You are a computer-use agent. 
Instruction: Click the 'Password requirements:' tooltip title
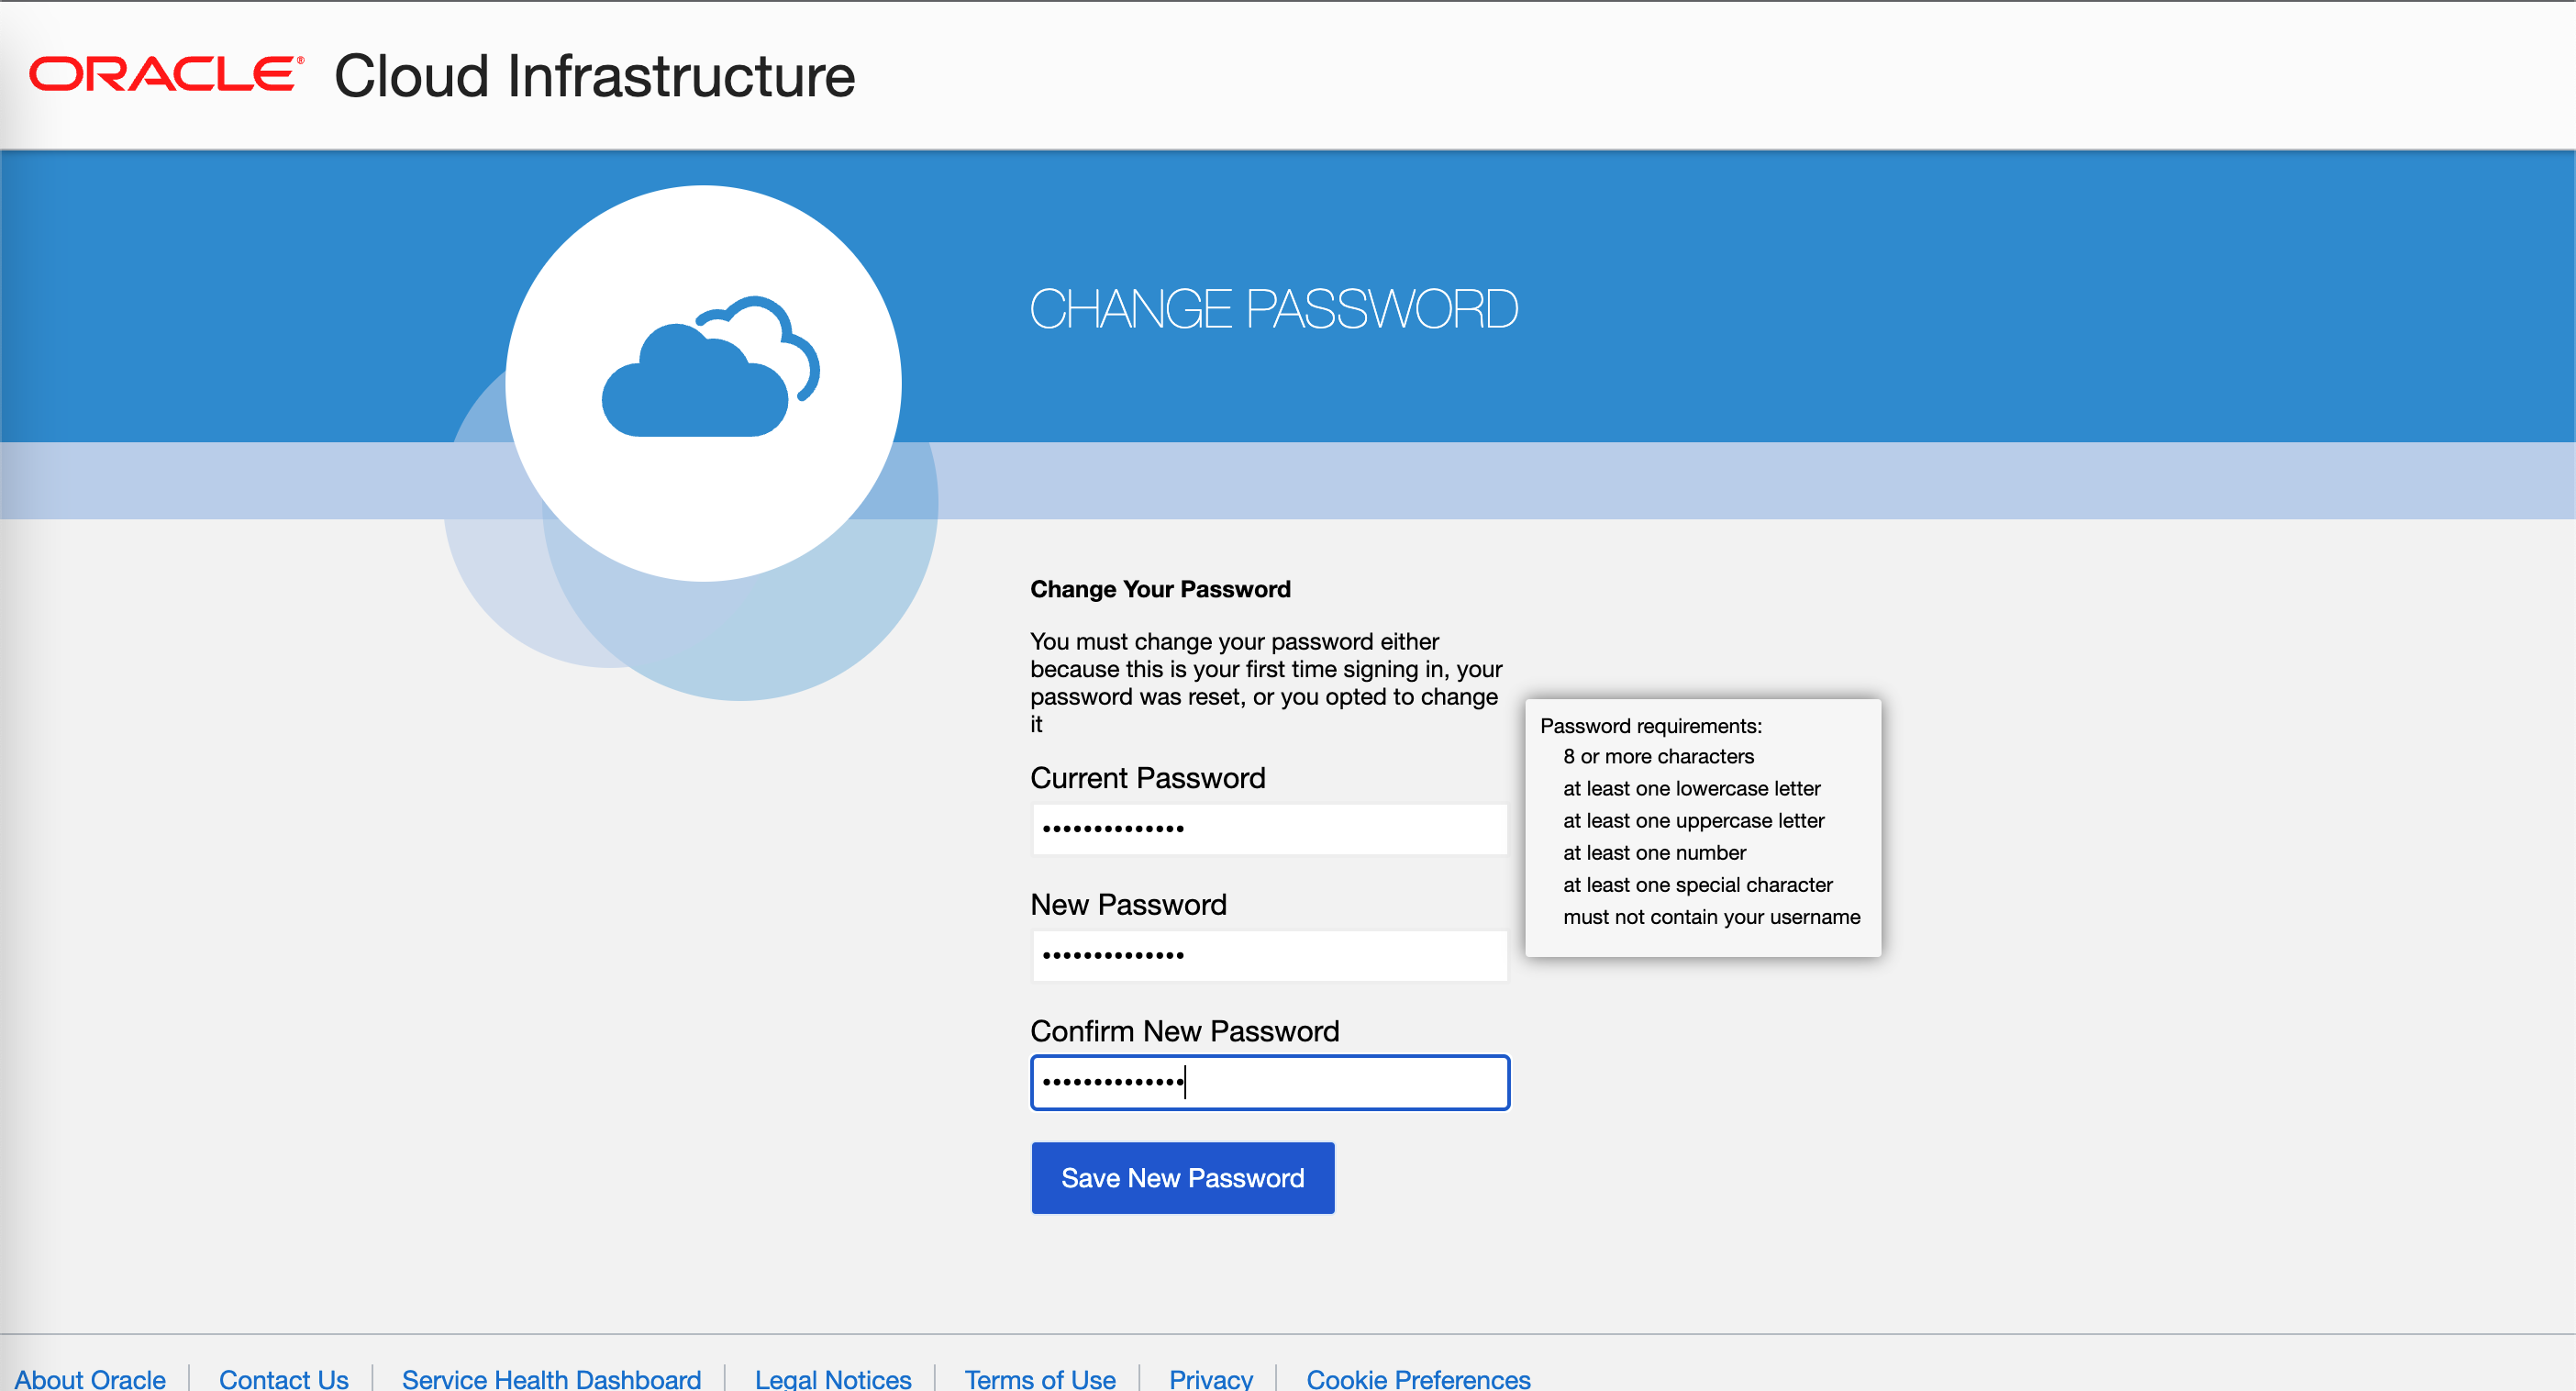point(1651,726)
